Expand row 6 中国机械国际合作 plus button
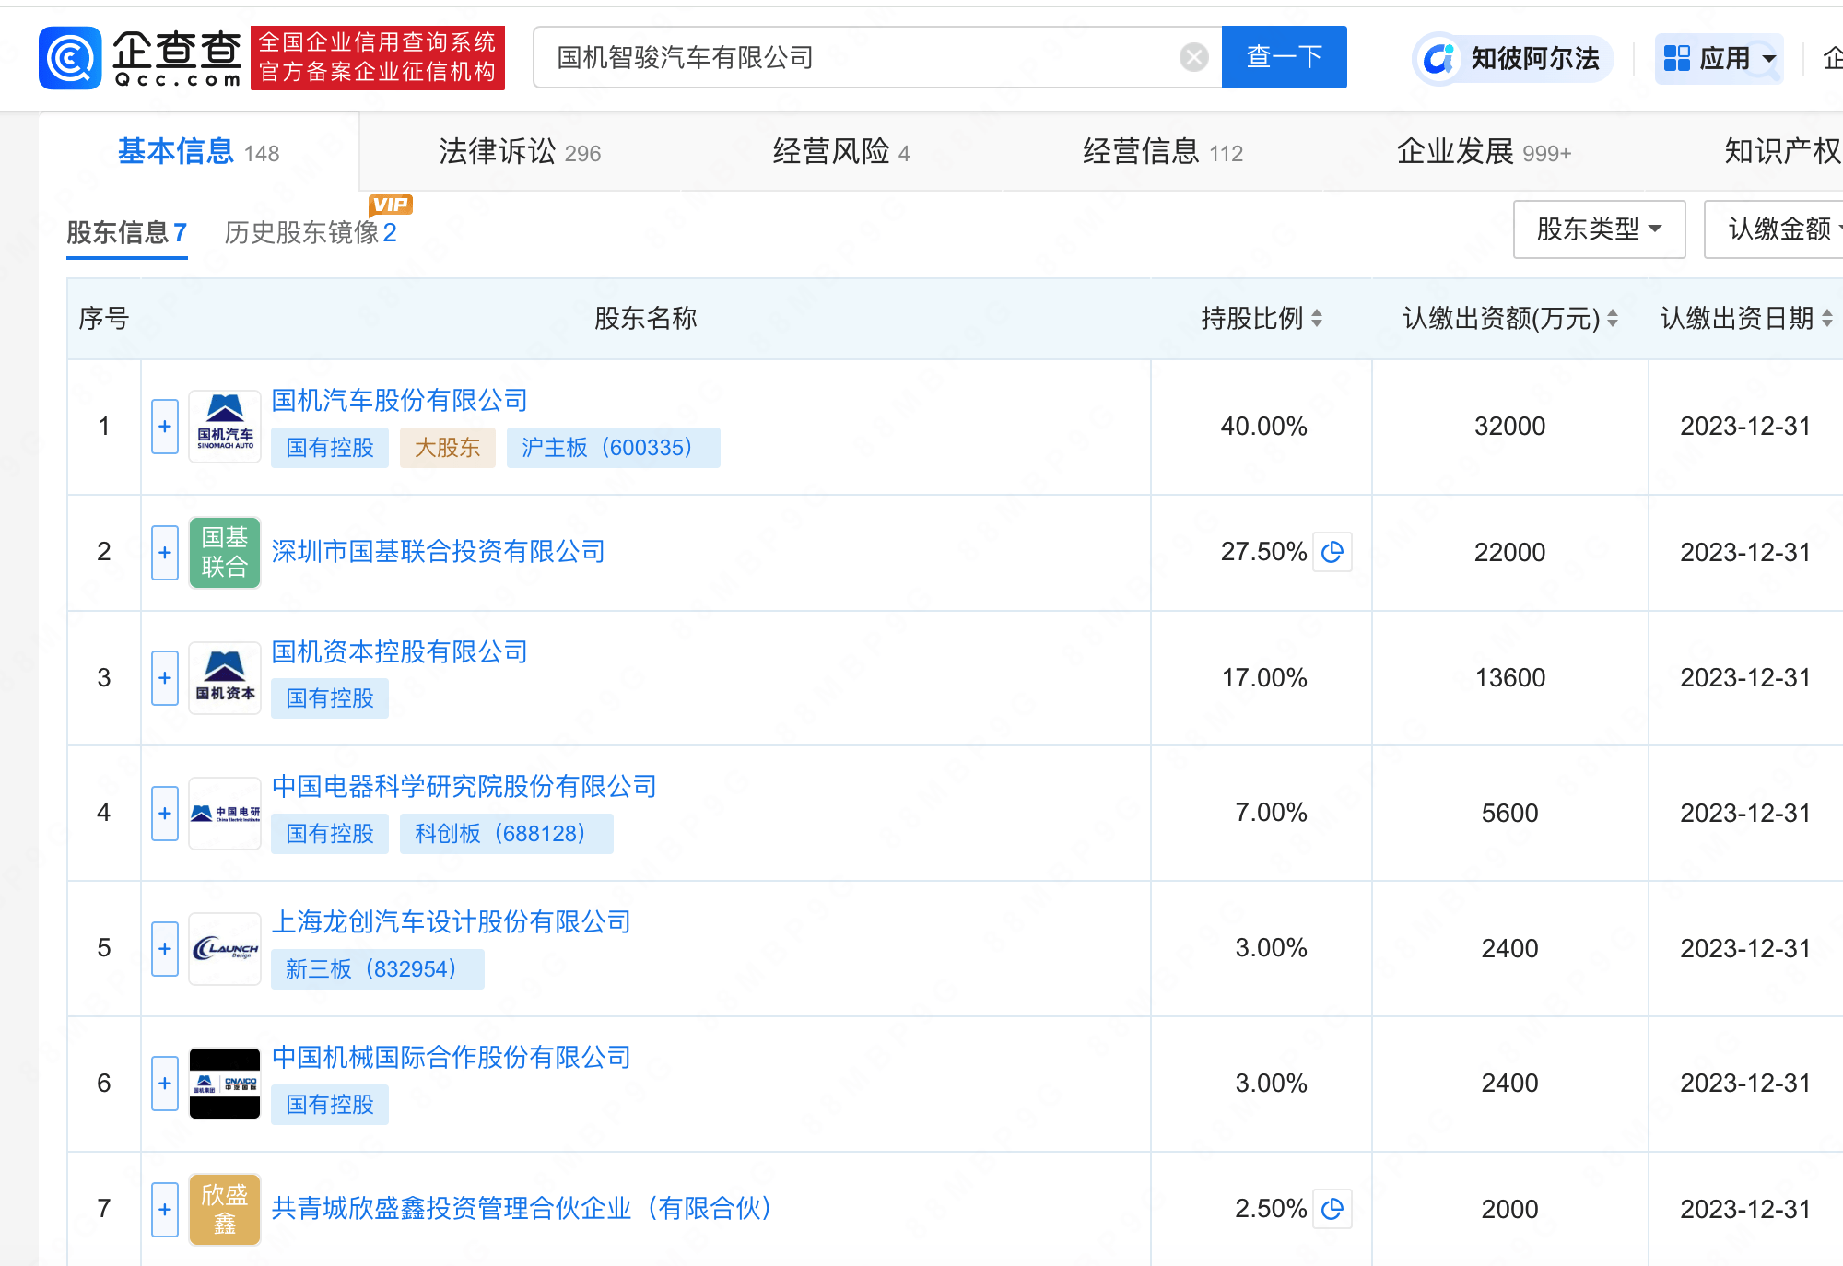This screenshot has width=1843, height=1266. [165, 1084]
